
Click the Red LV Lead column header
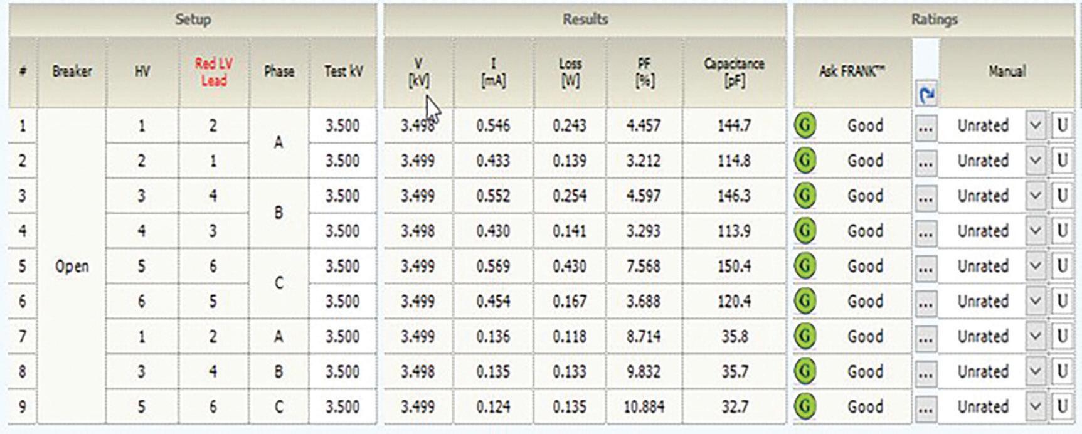pos(213,71)
